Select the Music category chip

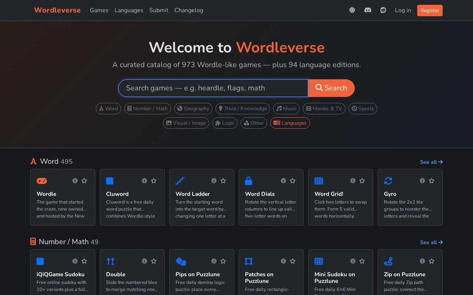tap(286, 108)
